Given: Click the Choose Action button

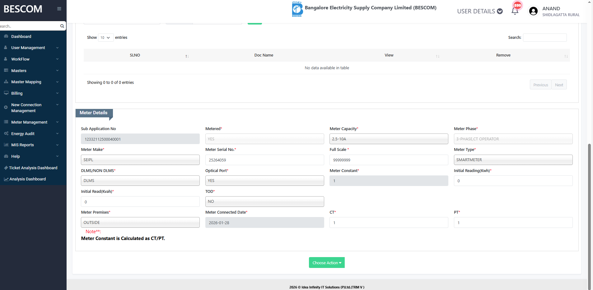Looking at the screenshot, I should click(326, 263).
